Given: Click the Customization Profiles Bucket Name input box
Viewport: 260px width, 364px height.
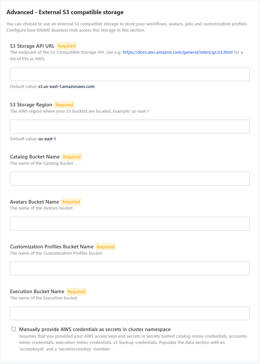Looking at the screenshot, I should click(x=130, y=268).
